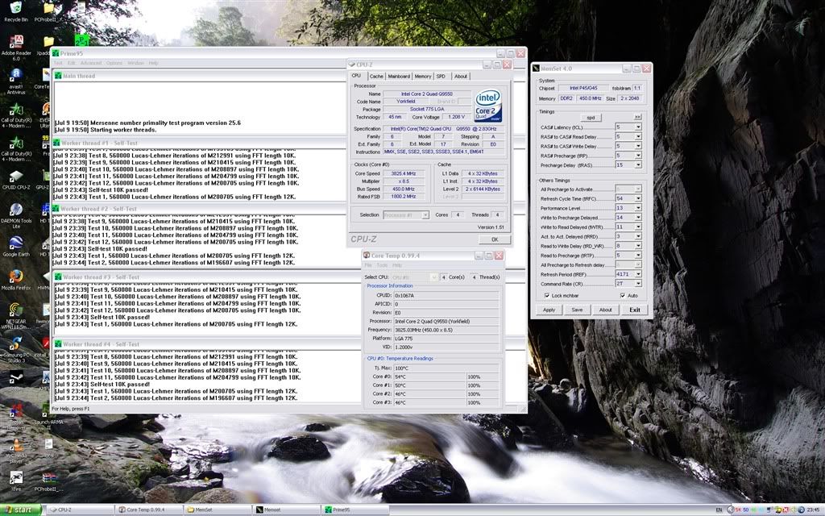Apply the MemSet timing changes
The image size is (825, 516).
(549, 310)
